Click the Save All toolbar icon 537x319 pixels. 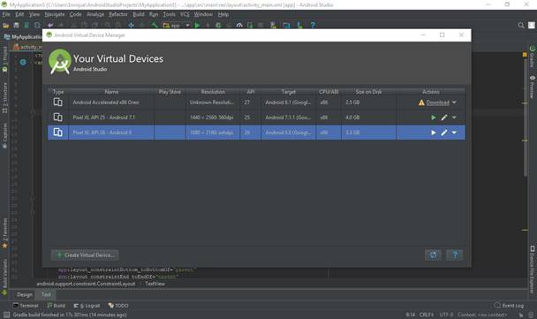coord(16,26)
